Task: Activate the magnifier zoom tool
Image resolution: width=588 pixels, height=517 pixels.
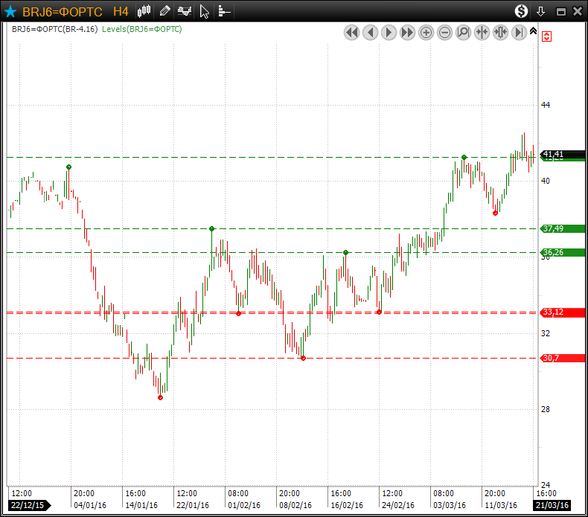Action: point(463,33)
